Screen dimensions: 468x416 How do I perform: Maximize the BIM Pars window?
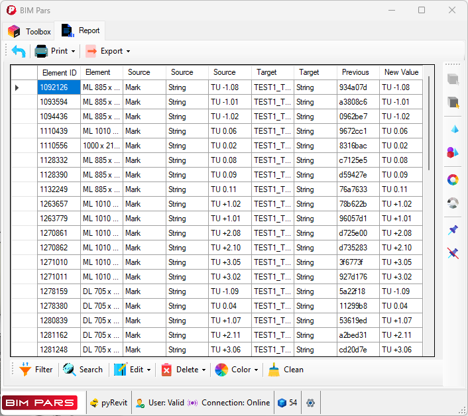point(422,10)
